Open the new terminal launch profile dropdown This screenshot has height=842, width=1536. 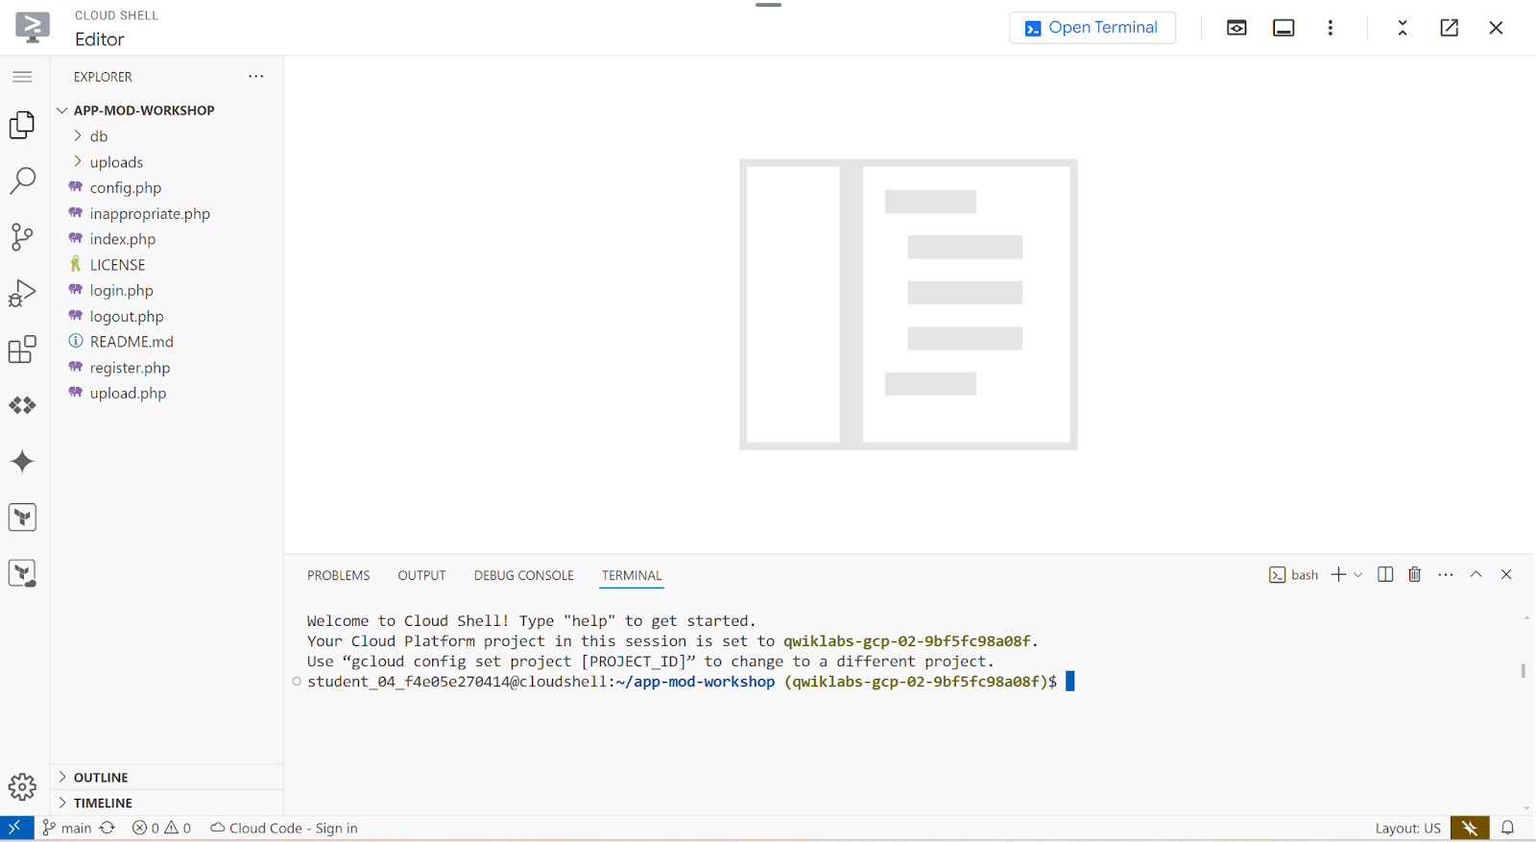[1357, 575]
